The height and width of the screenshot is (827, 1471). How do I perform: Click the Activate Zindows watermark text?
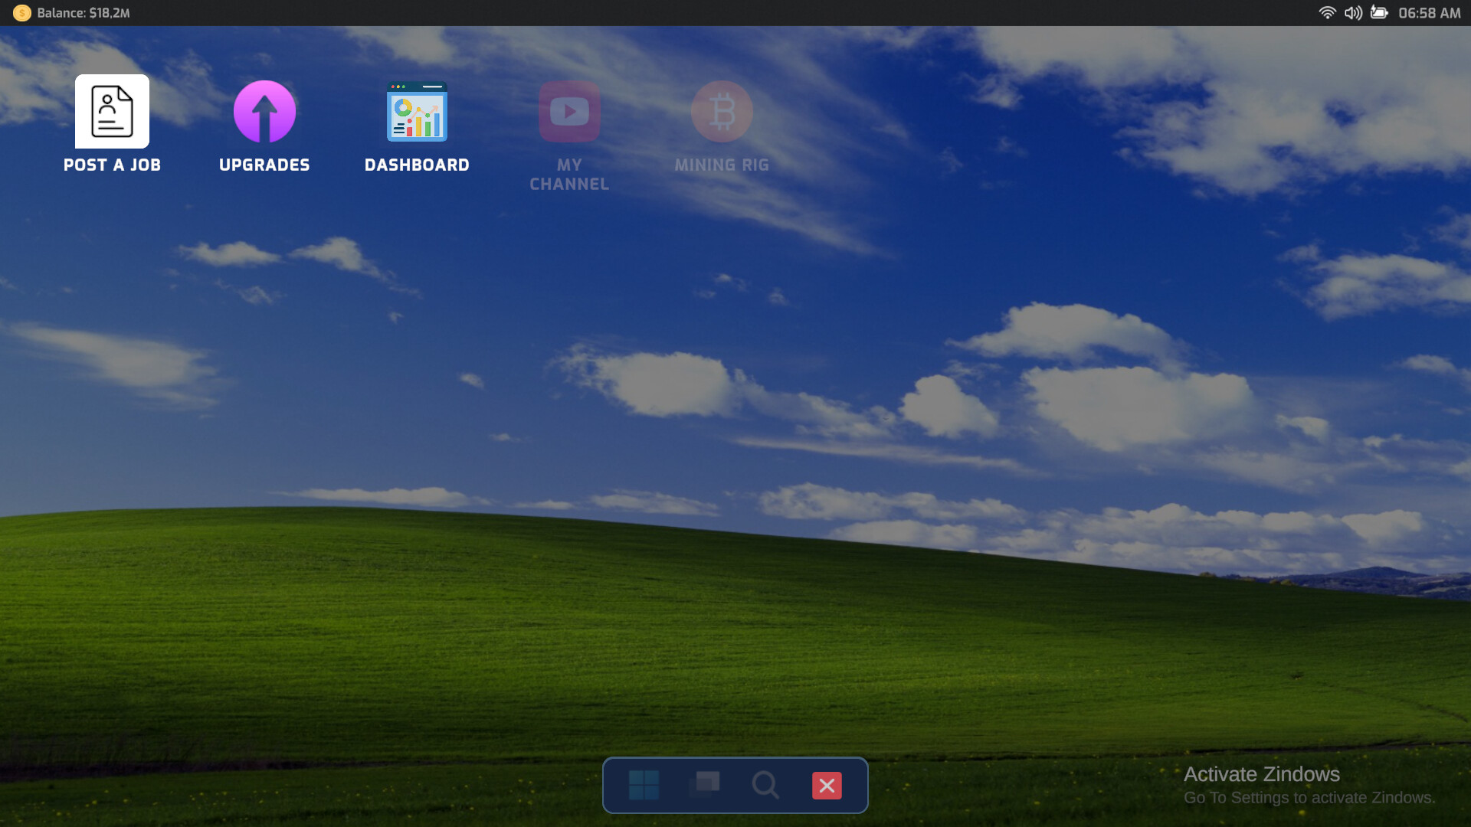[x=1261, y=774]
